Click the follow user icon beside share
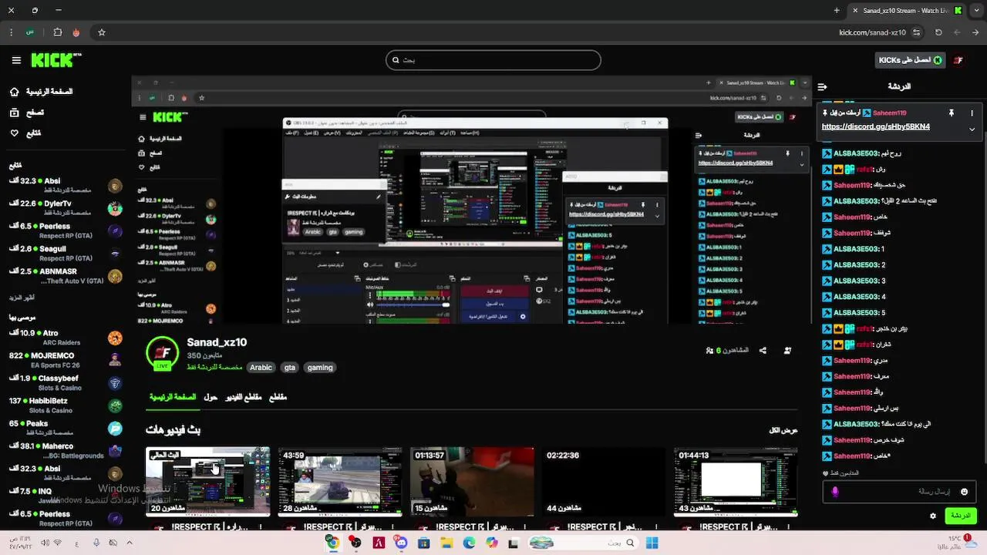This screenshot has width=987, height=555. click(x=787, y=350)
